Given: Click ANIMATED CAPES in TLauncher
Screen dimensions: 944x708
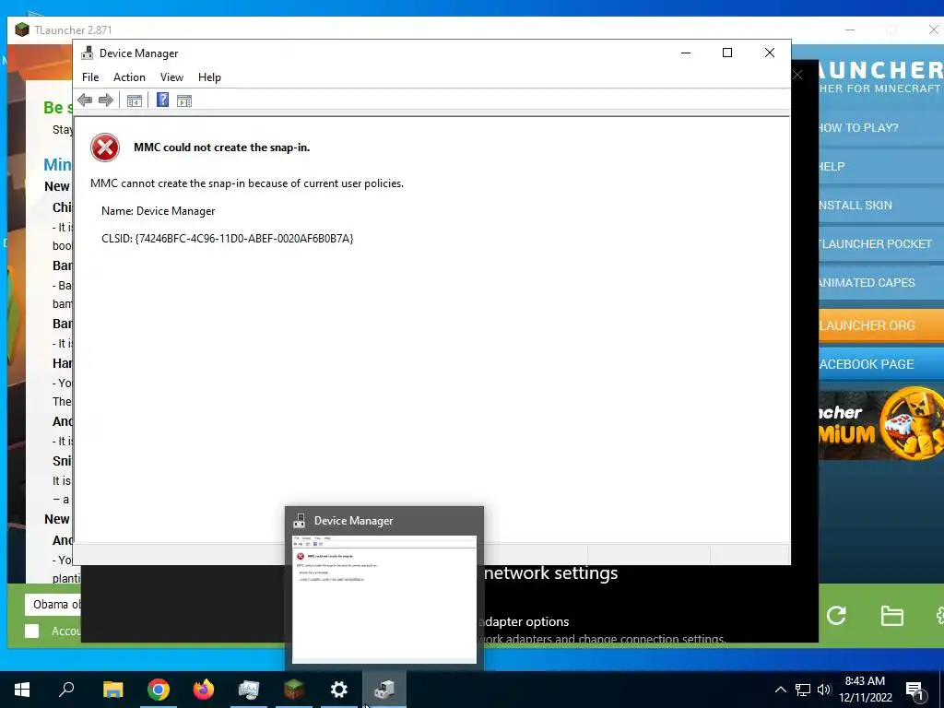Looking at the screenshot, I should point(881,283).
